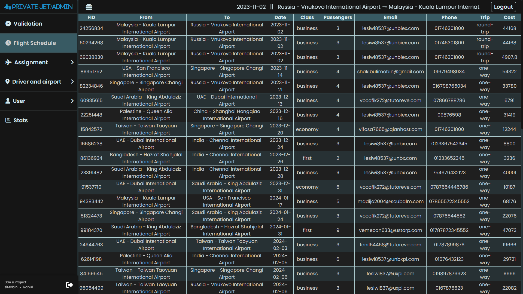Select flight ID 91537710
Screen dimensions: 523x294
(x=91, y=187)
